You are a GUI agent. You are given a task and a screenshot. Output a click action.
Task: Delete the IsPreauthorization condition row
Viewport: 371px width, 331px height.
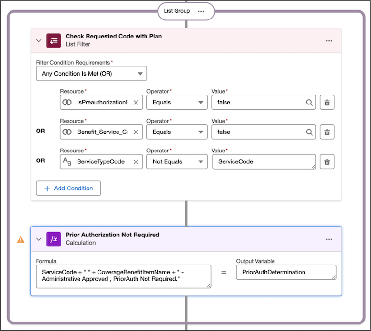(x=327, y=103)
